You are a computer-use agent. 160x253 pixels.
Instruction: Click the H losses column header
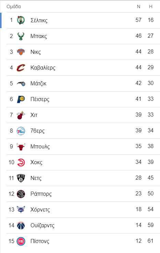click(151, 7)
